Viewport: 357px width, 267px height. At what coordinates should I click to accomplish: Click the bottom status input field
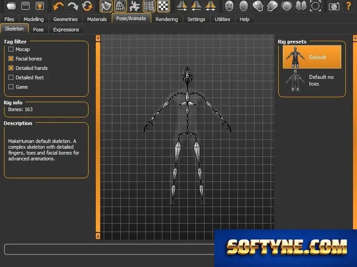pyautogui.click(x=109, y=249)
